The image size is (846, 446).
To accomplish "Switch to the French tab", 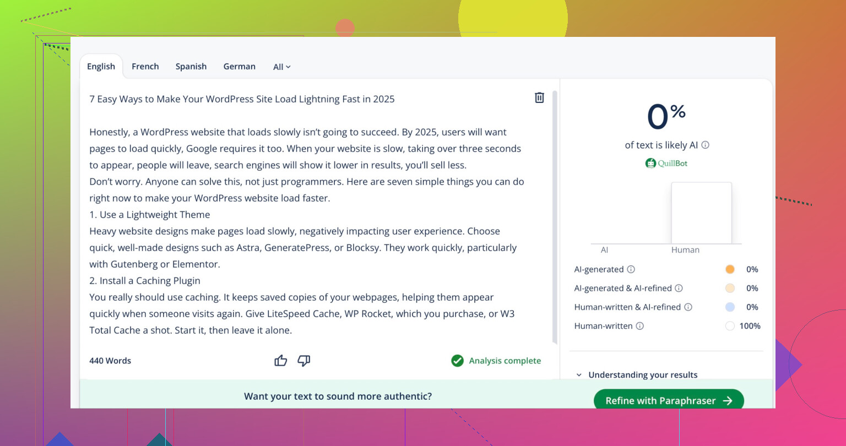I will 145,67.
